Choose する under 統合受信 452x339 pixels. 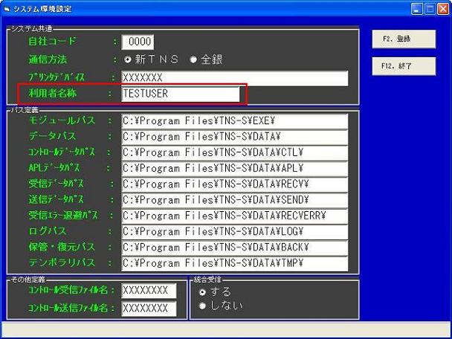pyautogui.click(x=203, y=292)
